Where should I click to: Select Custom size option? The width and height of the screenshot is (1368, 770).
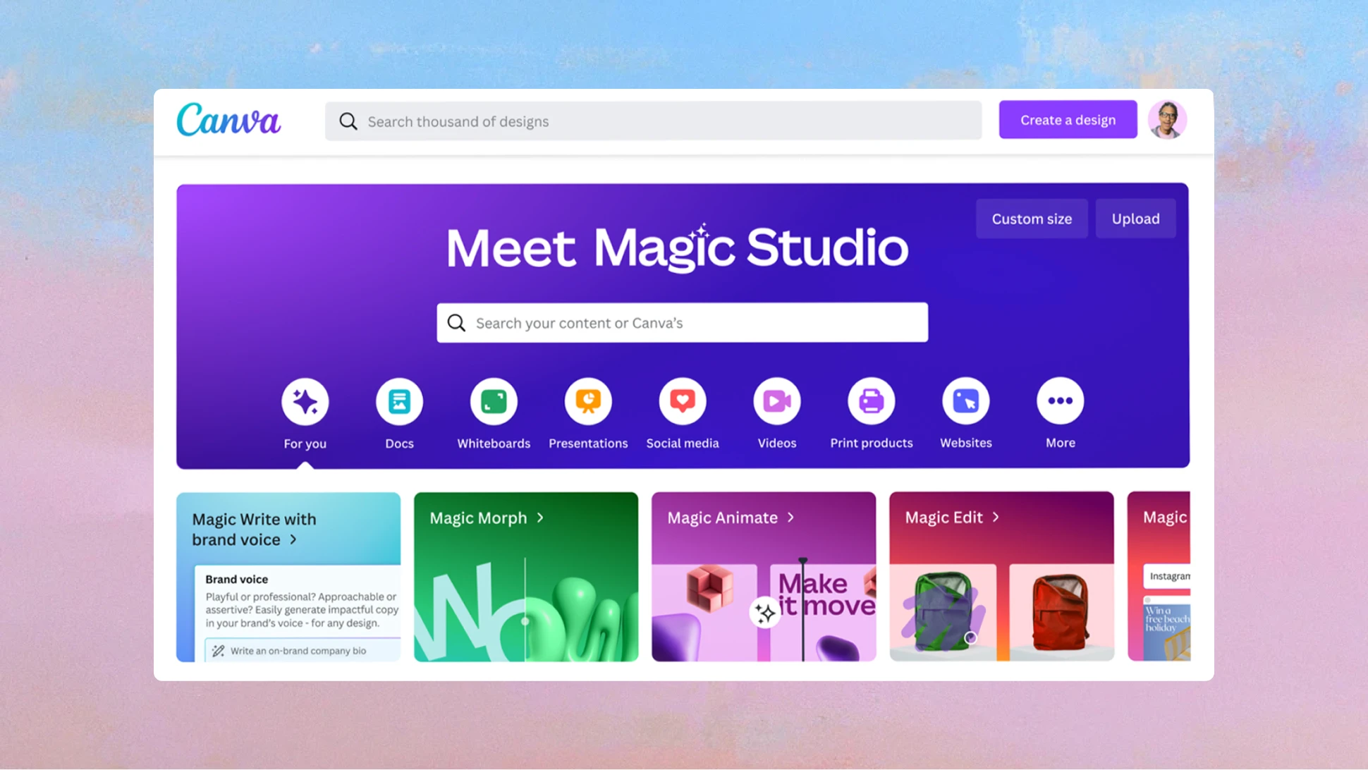coord(1032,218)
